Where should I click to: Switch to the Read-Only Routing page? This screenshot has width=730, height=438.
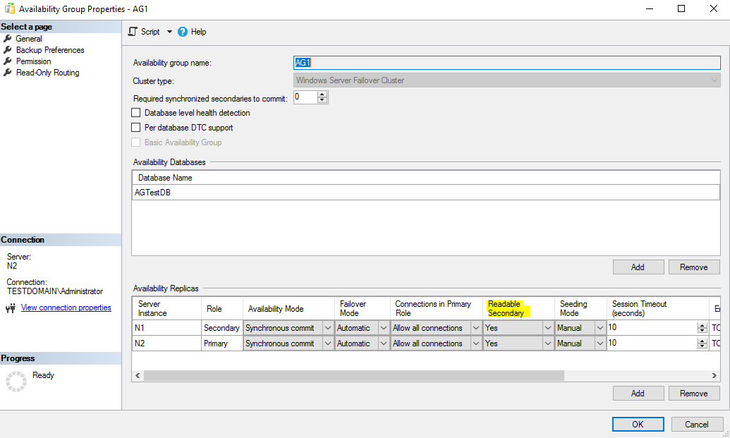pos(47,72)
